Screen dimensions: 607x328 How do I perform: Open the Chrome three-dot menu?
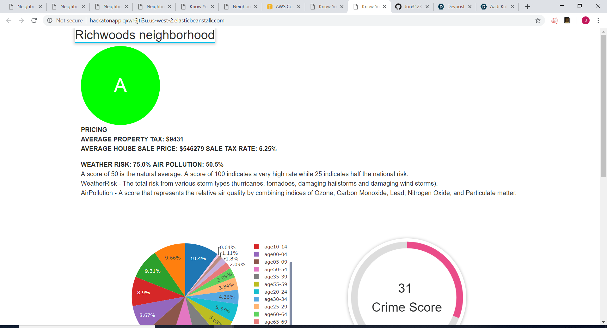coord(598,21)
